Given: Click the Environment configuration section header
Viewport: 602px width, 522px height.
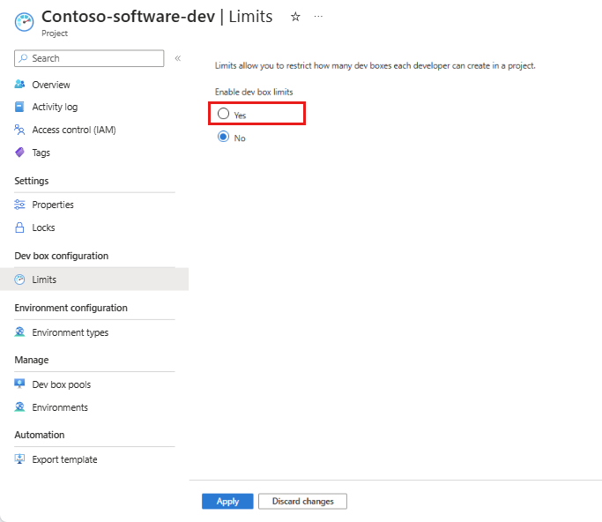Looking at the screenshot, I should click(x=71, y=308).
